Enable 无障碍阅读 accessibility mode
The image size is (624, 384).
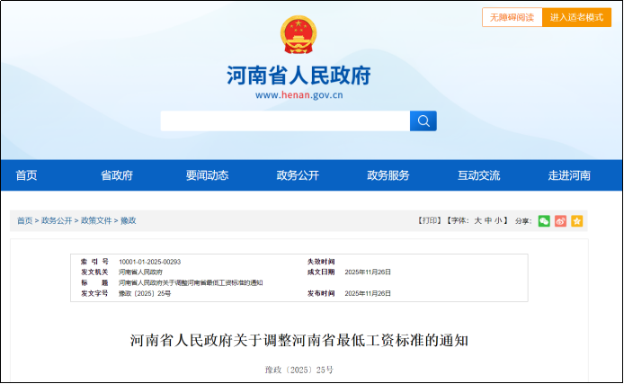click(512, 17)
